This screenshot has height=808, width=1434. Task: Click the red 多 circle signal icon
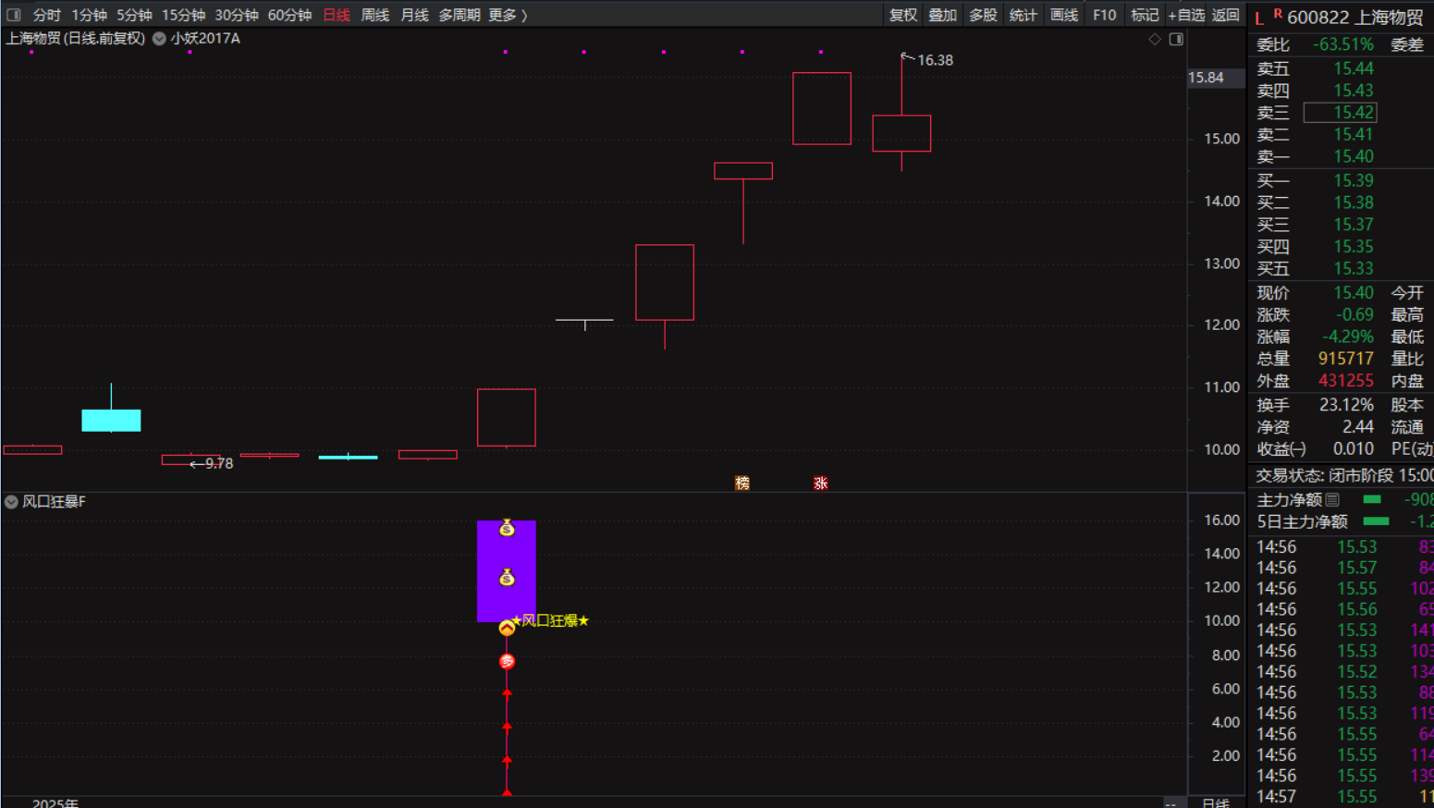tap(507, 662)
